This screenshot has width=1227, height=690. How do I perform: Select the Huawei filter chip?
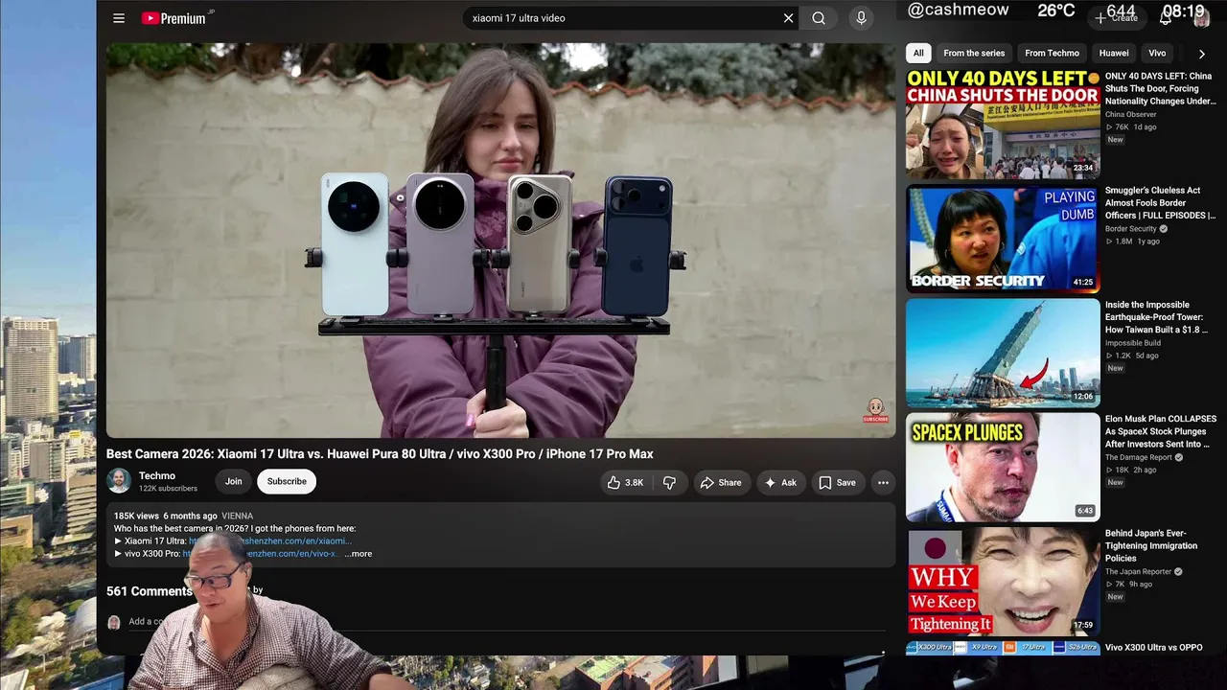pos(1114,54)
